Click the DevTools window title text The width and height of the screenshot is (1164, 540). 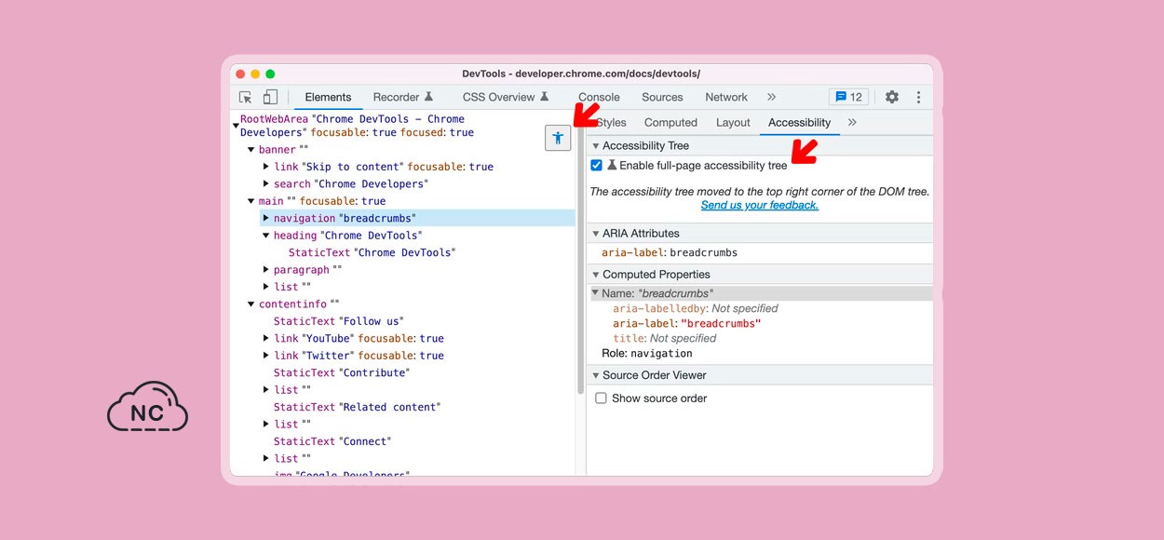[581, 74]
